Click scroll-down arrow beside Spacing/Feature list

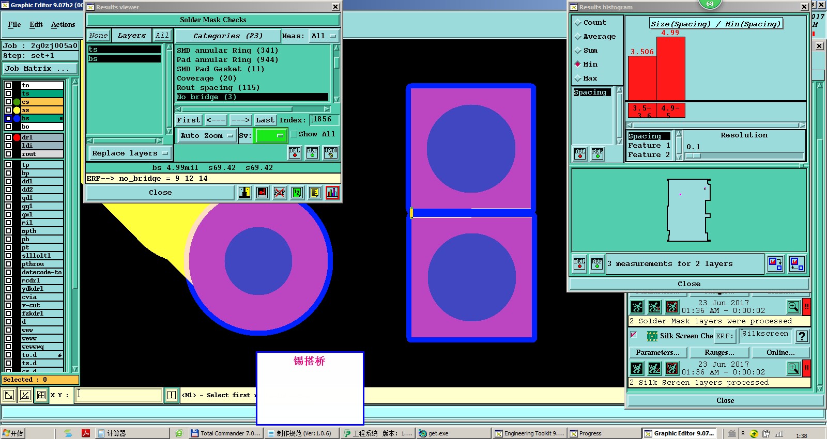pos(679,157)
